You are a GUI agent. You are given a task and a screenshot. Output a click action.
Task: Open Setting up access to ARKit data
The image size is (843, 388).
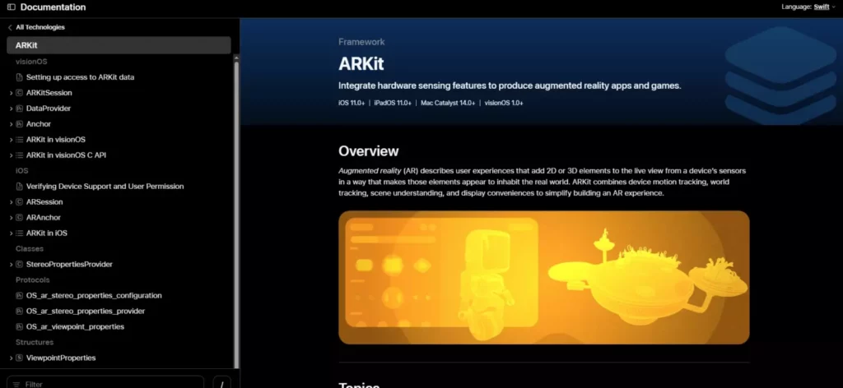[80, 76]
